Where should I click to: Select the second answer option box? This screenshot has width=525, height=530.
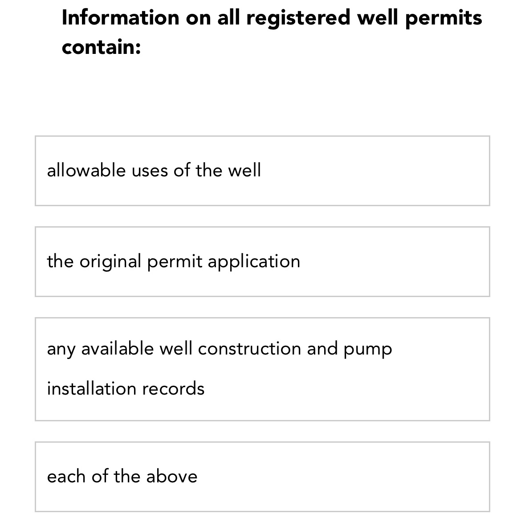pyautogui.click(x=262, y=261)
